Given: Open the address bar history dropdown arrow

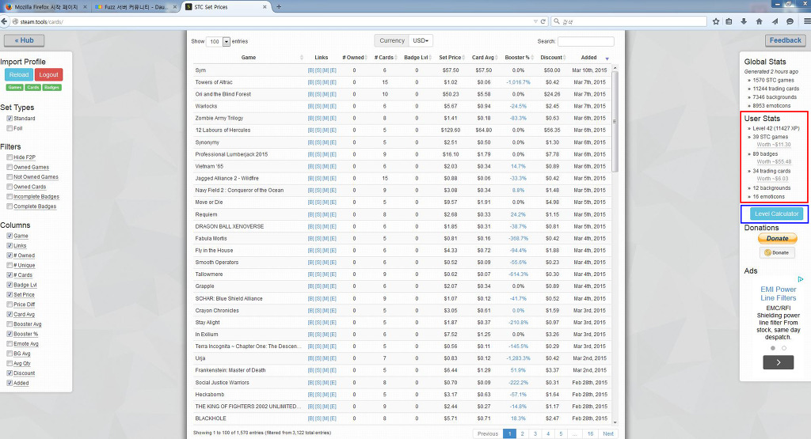Looking at the screenshot, I should point(535,21).
